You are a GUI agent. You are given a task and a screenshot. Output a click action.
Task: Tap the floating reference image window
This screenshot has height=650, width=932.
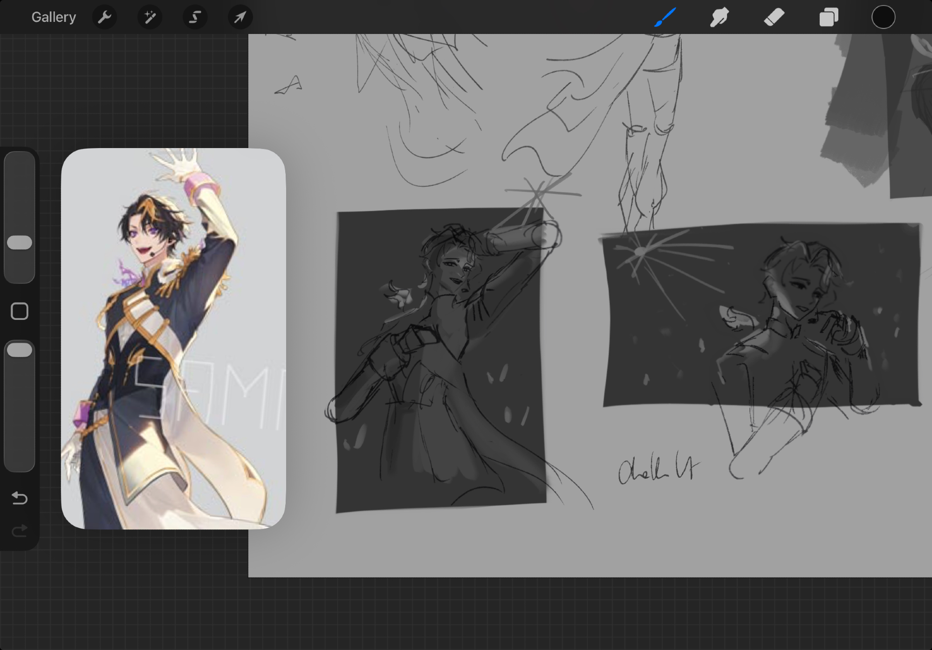[x=173, y=339]
